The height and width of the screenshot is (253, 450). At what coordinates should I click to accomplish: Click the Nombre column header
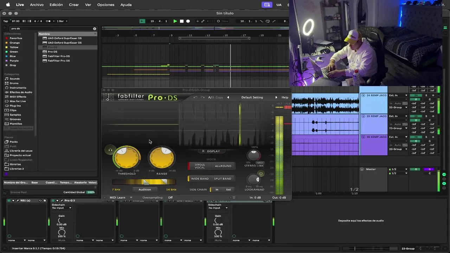click(x=67, y=34)
